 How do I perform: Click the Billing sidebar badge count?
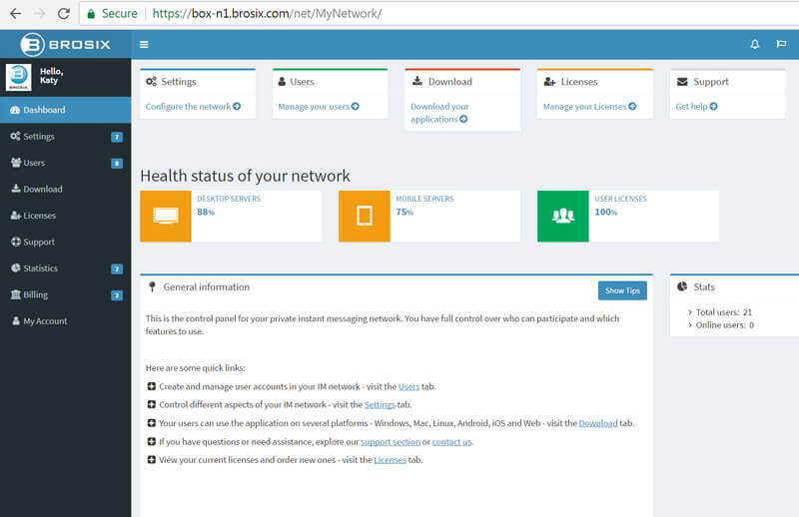coord(117,295)
